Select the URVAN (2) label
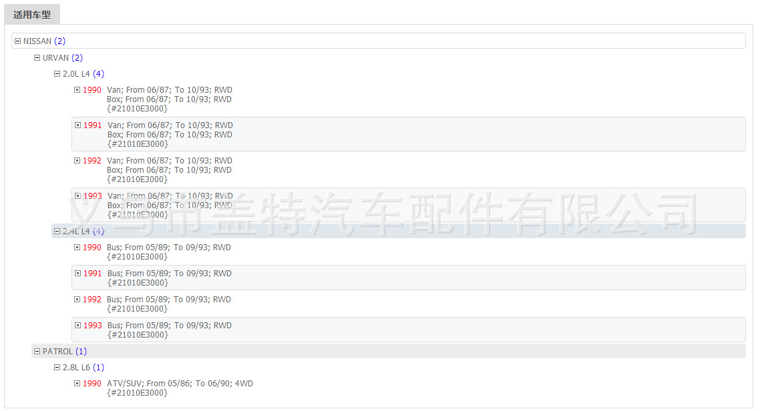This screenshot has width=762, height=411. pyautogui.click(x=63, y=58)
